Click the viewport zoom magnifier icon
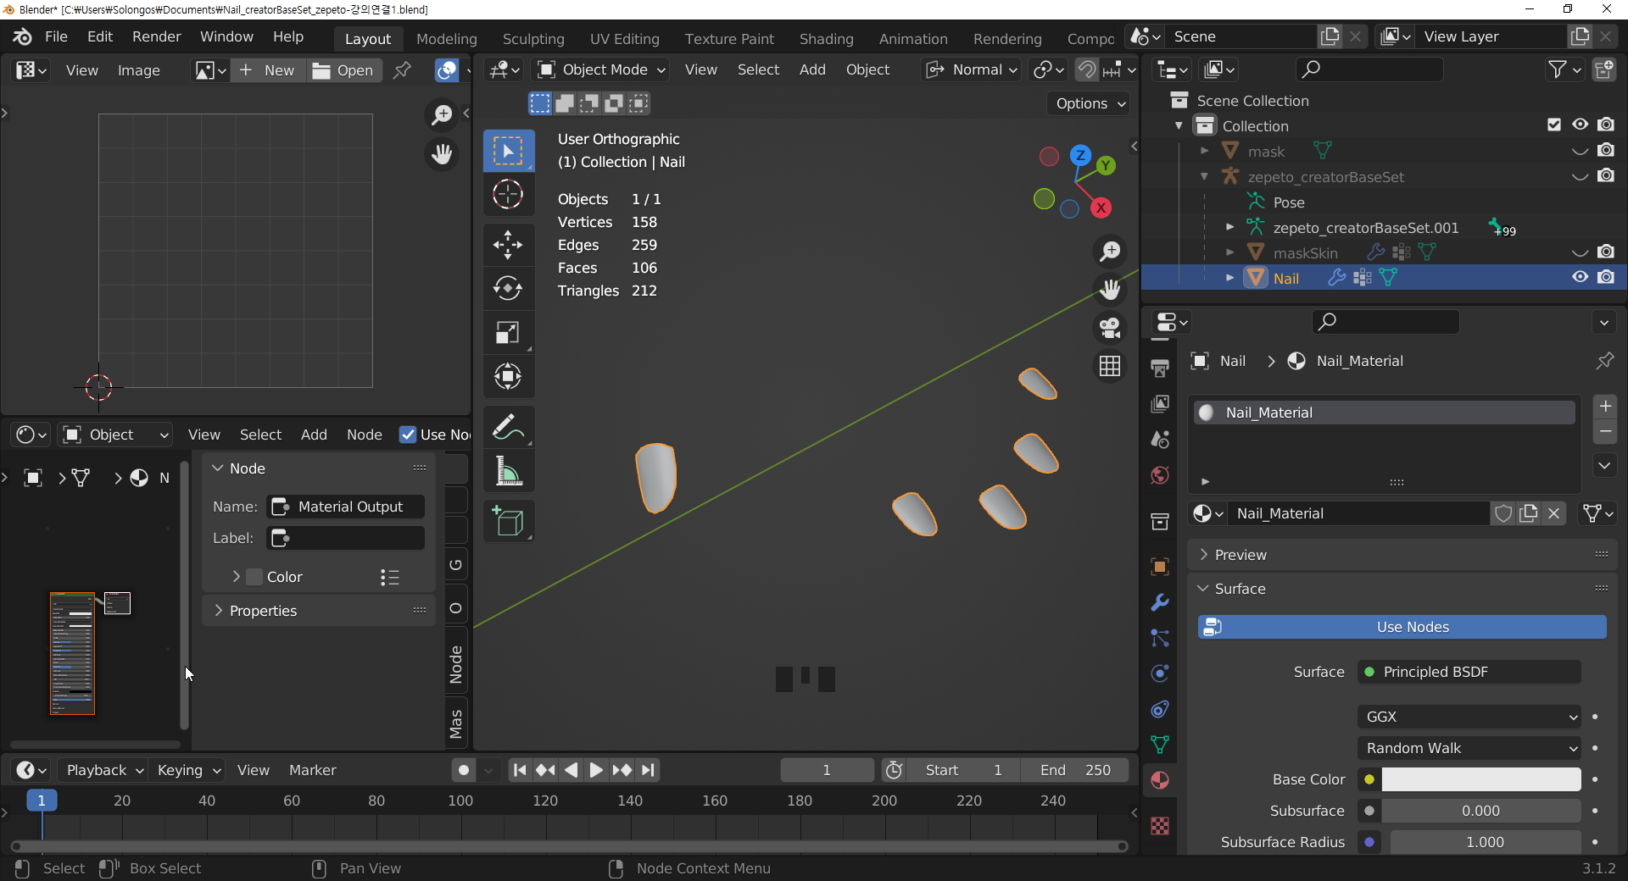 [x=1110, y=252]
